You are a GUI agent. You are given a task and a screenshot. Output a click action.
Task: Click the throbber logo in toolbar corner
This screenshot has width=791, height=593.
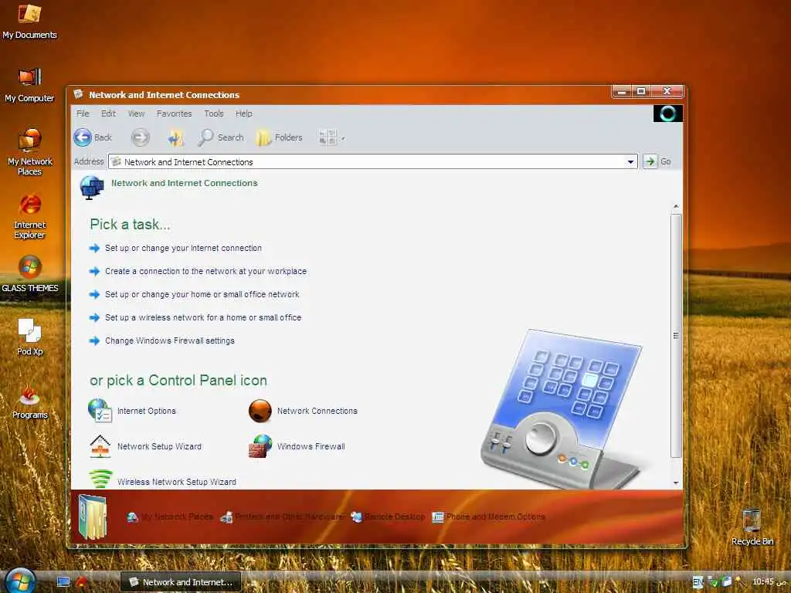[x=668, y=114]
